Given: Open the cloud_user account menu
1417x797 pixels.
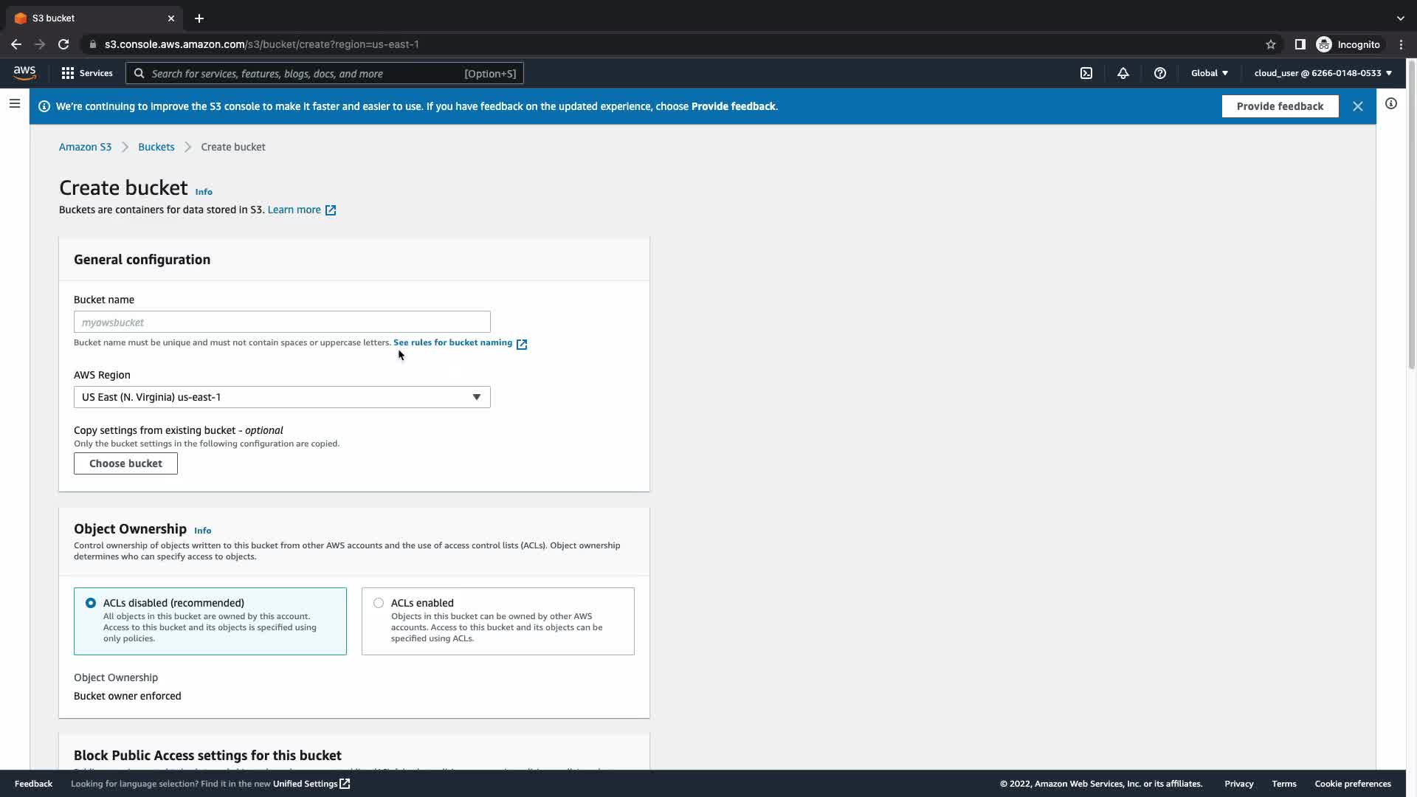Looking at the screenshot, I should coord(1322,73).
